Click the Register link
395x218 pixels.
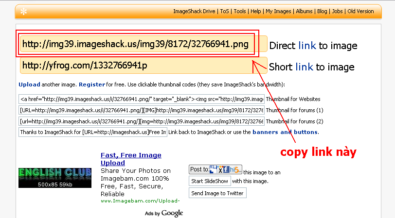[91, 84]
